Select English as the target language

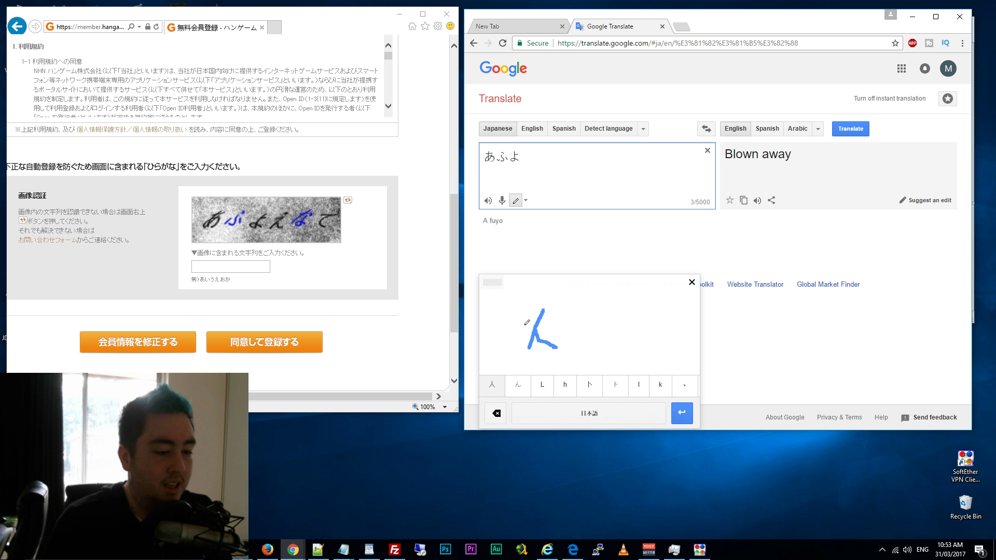pos(735,129)
